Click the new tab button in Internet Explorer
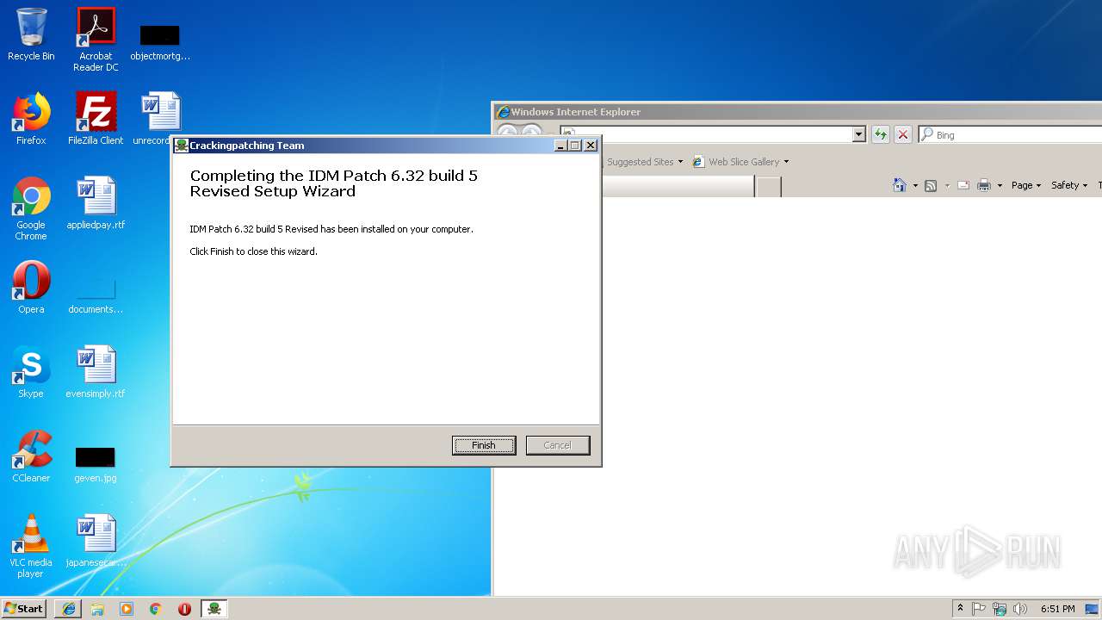 pyautogui.click(x=769, y=186)
